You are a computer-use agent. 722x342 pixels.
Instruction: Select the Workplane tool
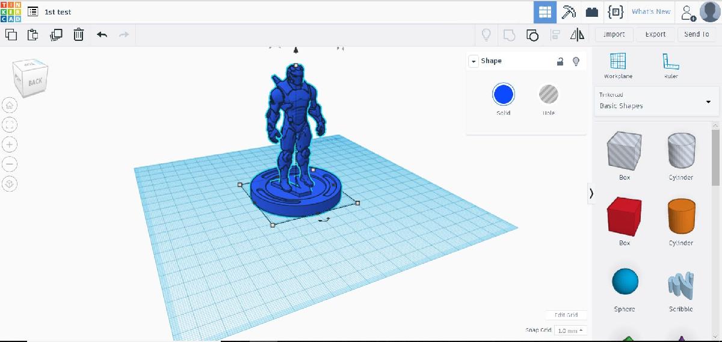618,66
